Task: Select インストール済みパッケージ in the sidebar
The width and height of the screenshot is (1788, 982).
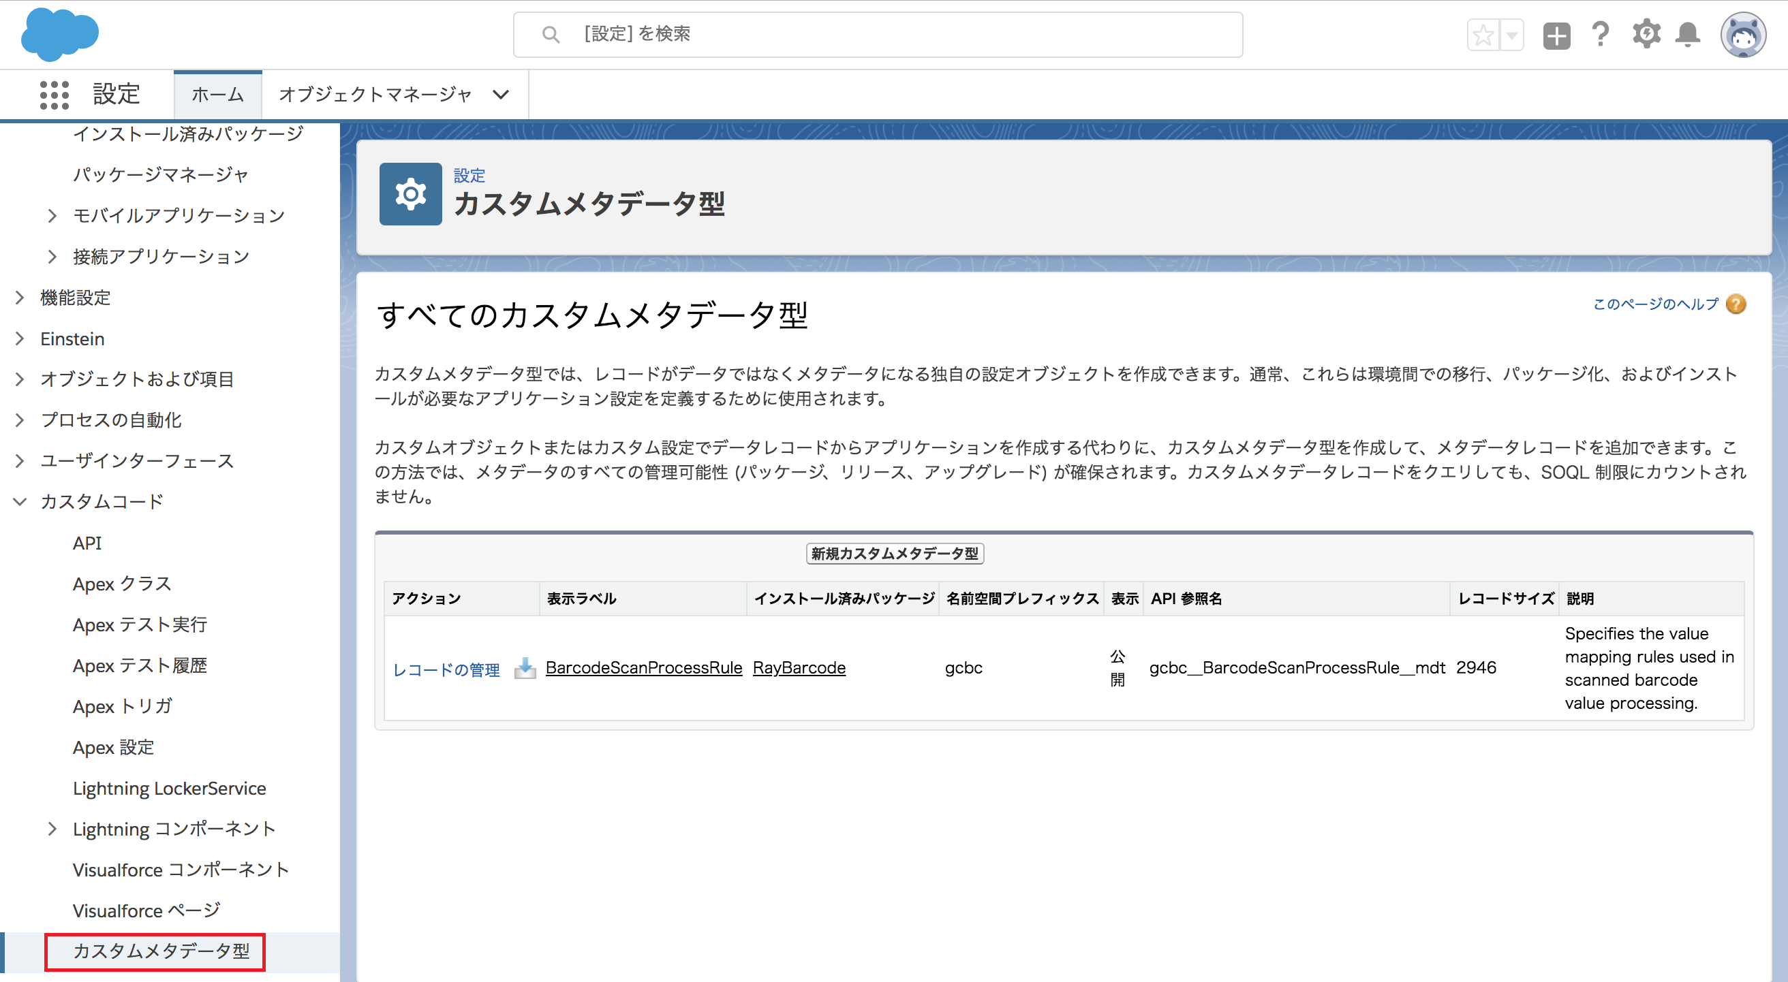Action: tap(188, 133)
